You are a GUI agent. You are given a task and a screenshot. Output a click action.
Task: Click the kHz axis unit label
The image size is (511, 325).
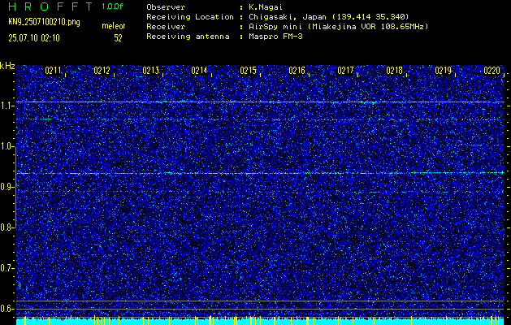click(7, 66)
